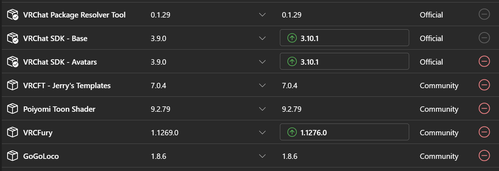This screenshot has height=171, width=499.
Task: Remove the VRCFury package
Action: pyautogui.click(x=484, y=132)
